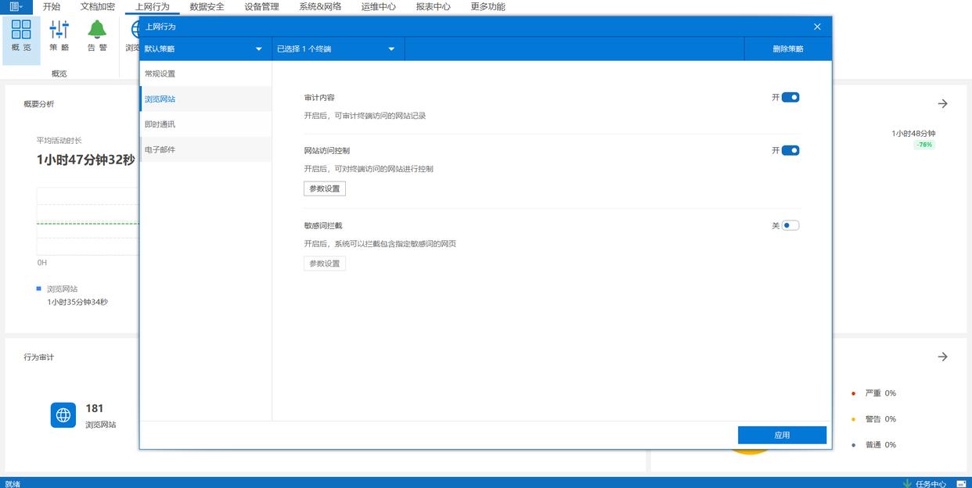Disable the 网站访问控制 switch
This screenshot has height=488, width=972.
[790, 151]
